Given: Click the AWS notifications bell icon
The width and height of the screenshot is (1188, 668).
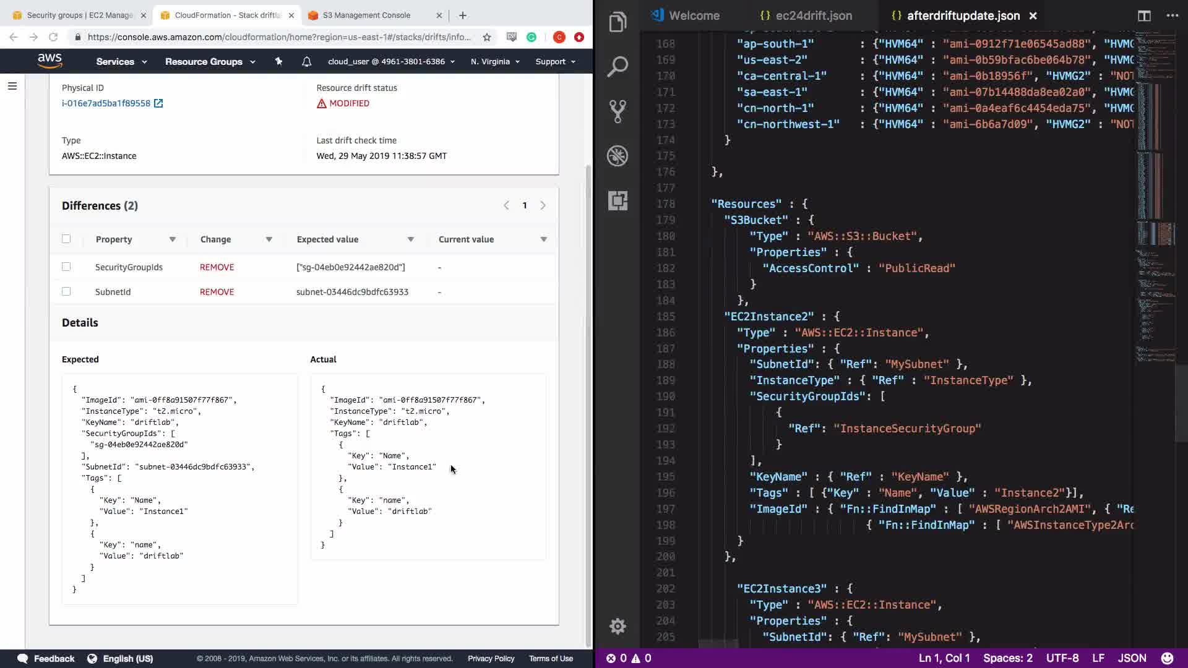Looking at the screenshot, I should click(306, 61).
